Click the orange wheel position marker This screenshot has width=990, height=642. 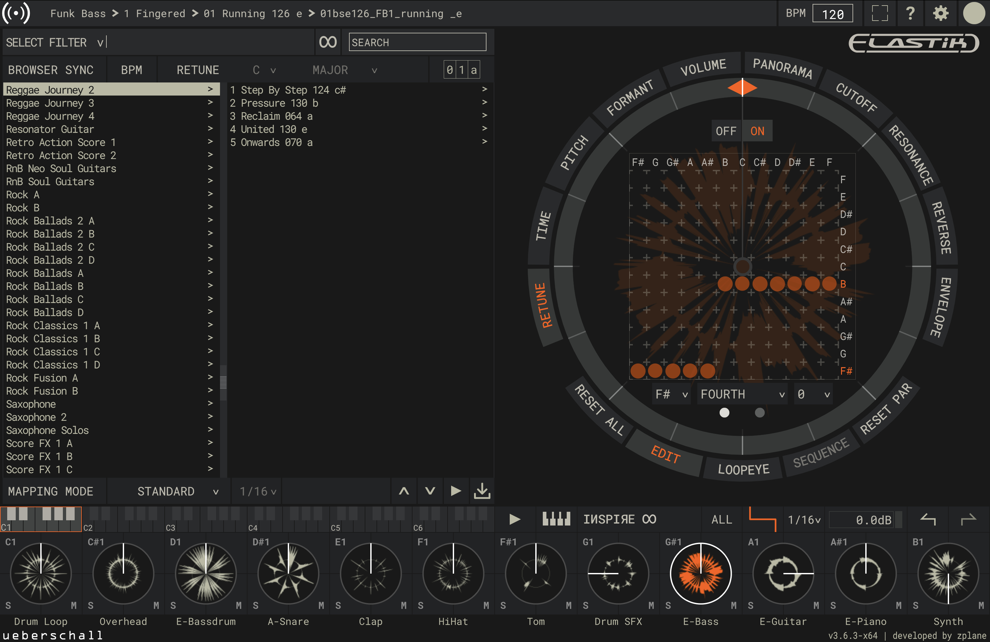pos(742,87)
